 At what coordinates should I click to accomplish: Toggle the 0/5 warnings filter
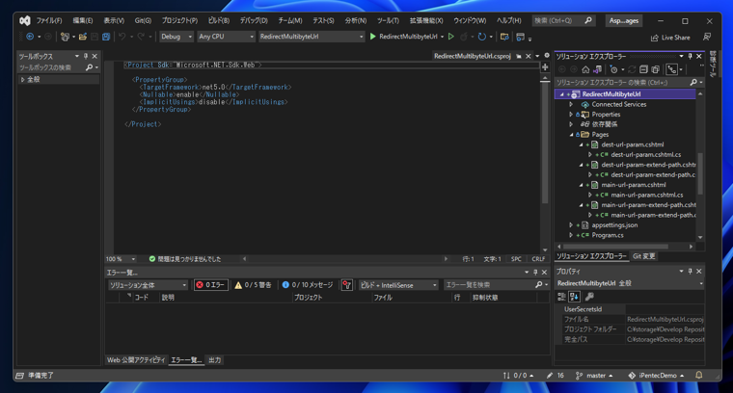click(253, 285)
